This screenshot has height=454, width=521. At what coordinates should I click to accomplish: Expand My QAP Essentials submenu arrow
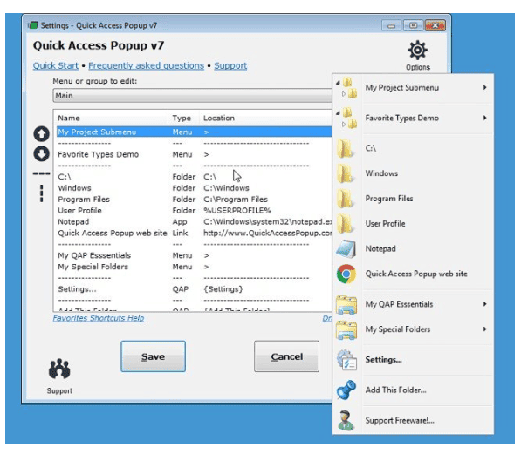pyautogui.click(x=485, y=304)
